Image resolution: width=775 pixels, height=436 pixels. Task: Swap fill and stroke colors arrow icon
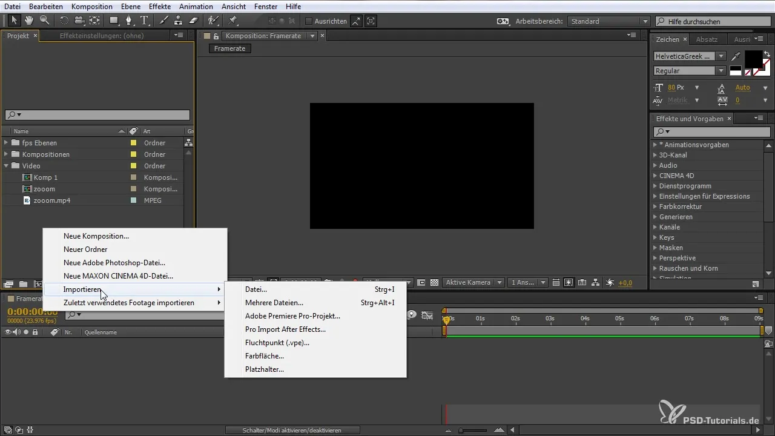click(767, 54)
